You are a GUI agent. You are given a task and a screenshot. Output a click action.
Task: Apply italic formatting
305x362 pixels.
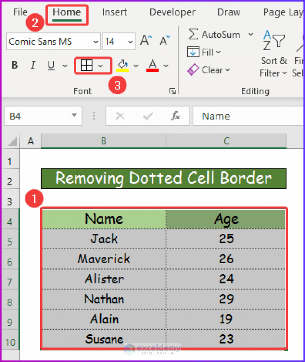tap(33, 65)
